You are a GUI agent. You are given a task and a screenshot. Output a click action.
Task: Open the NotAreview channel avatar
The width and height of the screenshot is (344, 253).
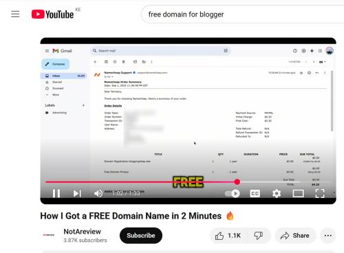(x=49, y=235)
